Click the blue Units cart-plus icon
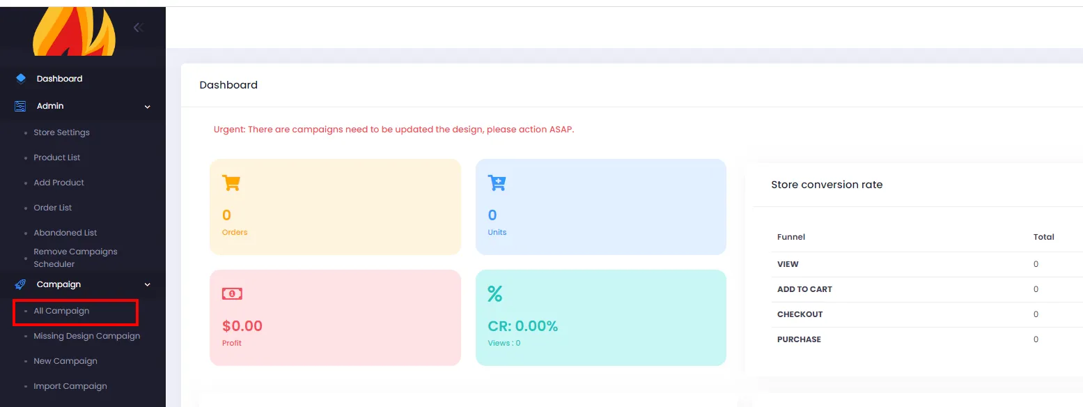 click(x=497, y=183)
